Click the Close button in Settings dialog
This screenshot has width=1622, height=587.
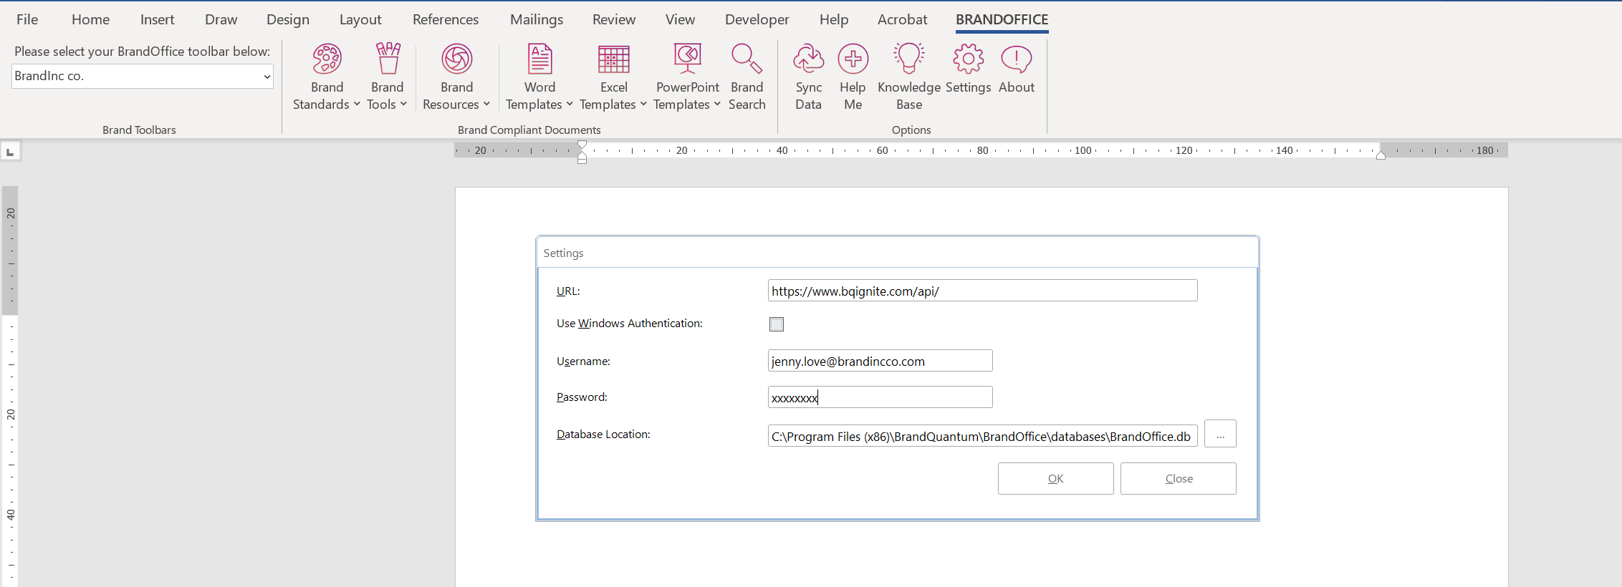[x=1179, y=478]
